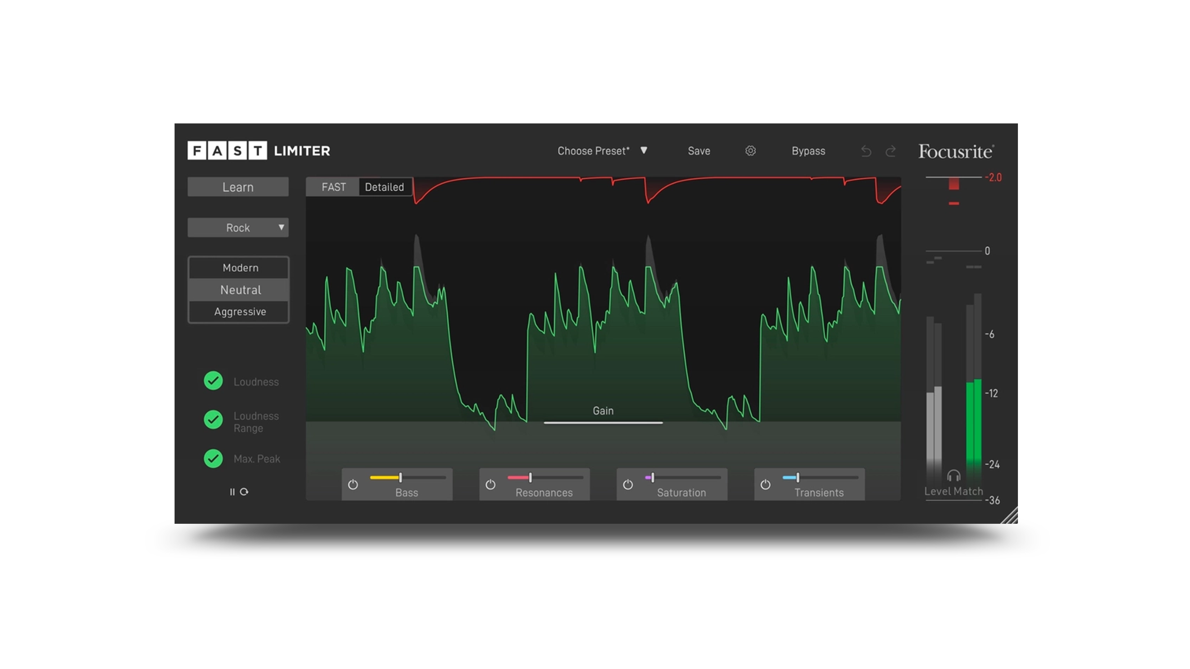
Task: Select the Aggressive style option
Action: coord(240,312)
